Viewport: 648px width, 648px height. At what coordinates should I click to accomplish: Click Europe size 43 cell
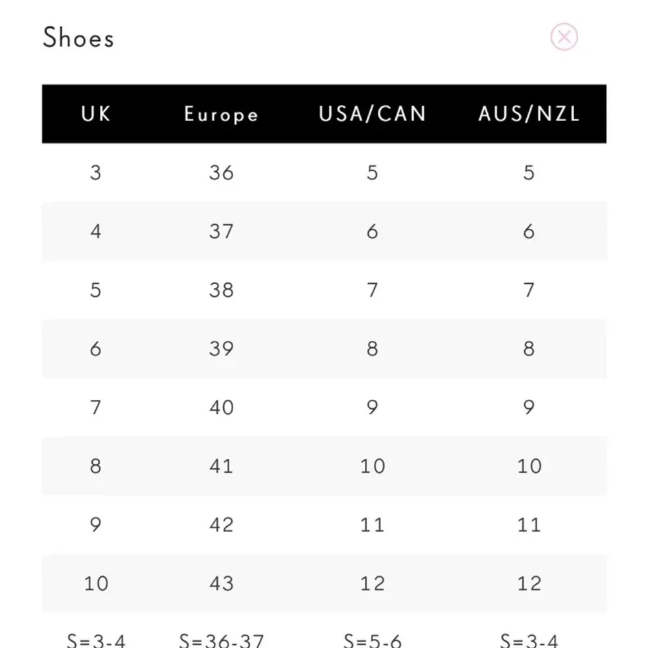click(221, 583)
